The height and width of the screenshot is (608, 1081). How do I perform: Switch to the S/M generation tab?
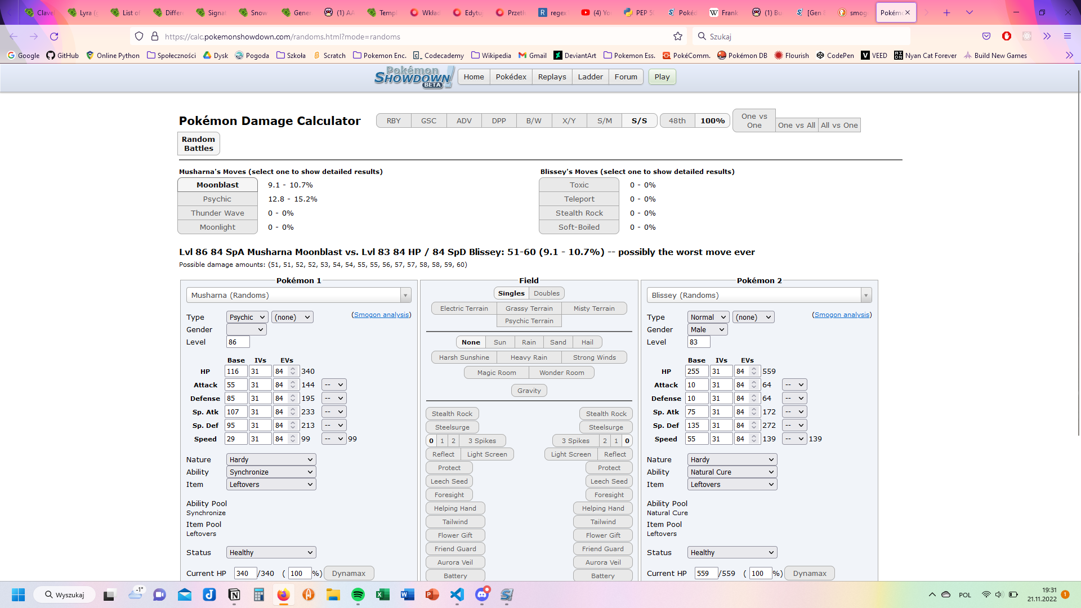(x=604, y=120)
